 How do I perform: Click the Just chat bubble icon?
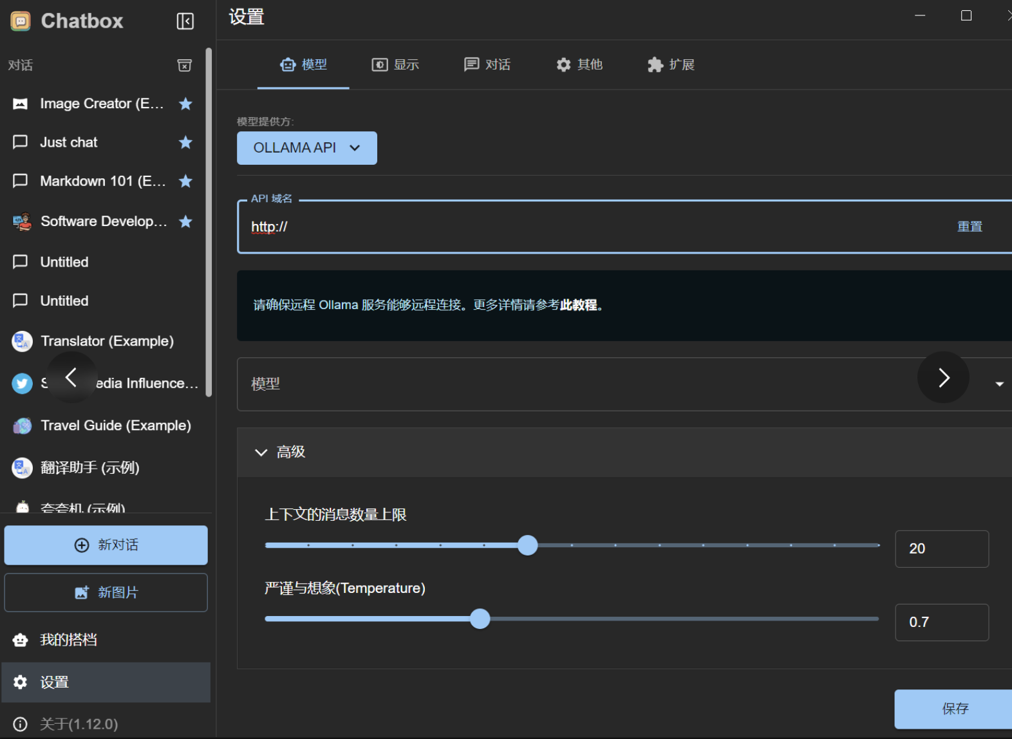[21, 142]
